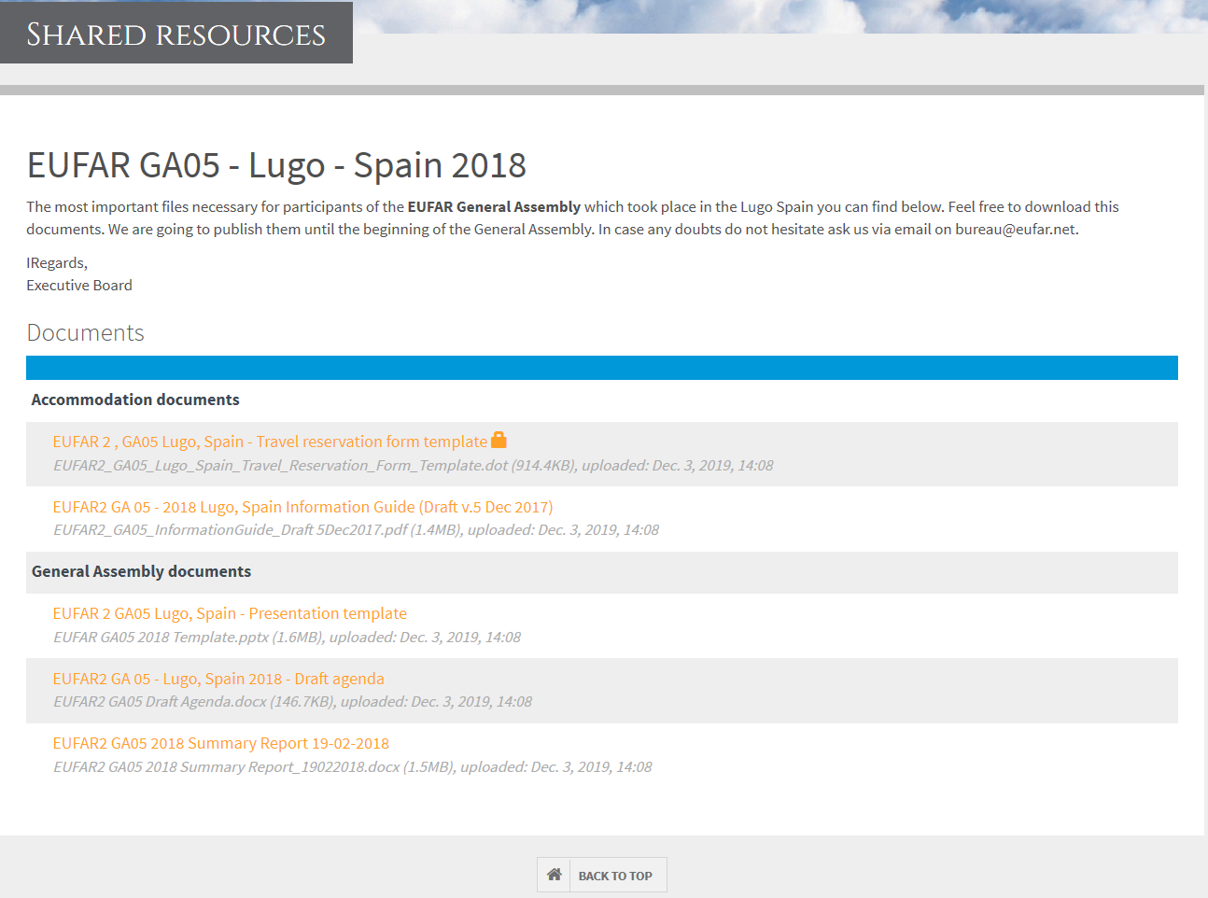Open the Presentation template link
Image resolution: width=1208 pixels, height=898 pixels.
pos(230,613)
